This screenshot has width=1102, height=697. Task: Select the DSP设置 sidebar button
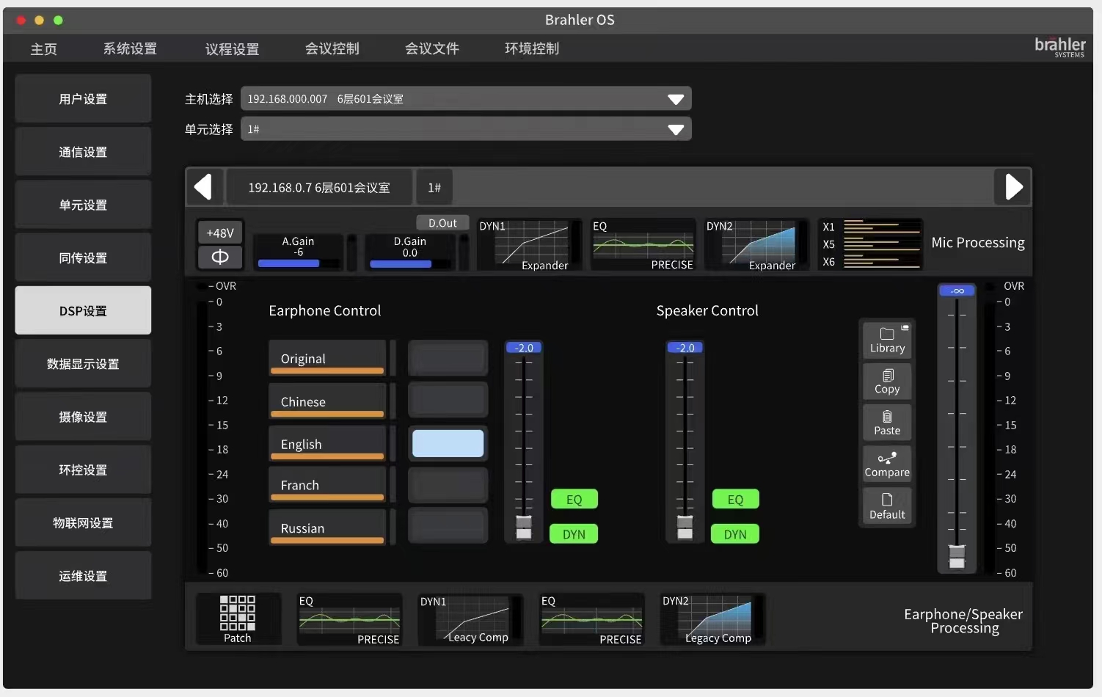[83, 310]
